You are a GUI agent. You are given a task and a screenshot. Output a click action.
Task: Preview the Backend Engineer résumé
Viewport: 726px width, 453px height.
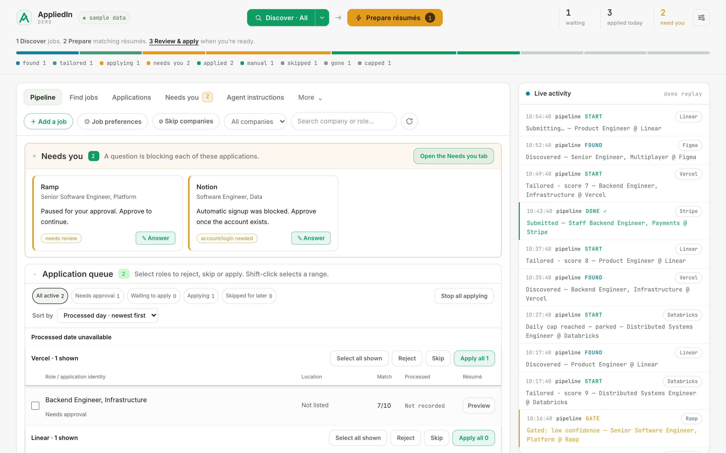[479, 406]
